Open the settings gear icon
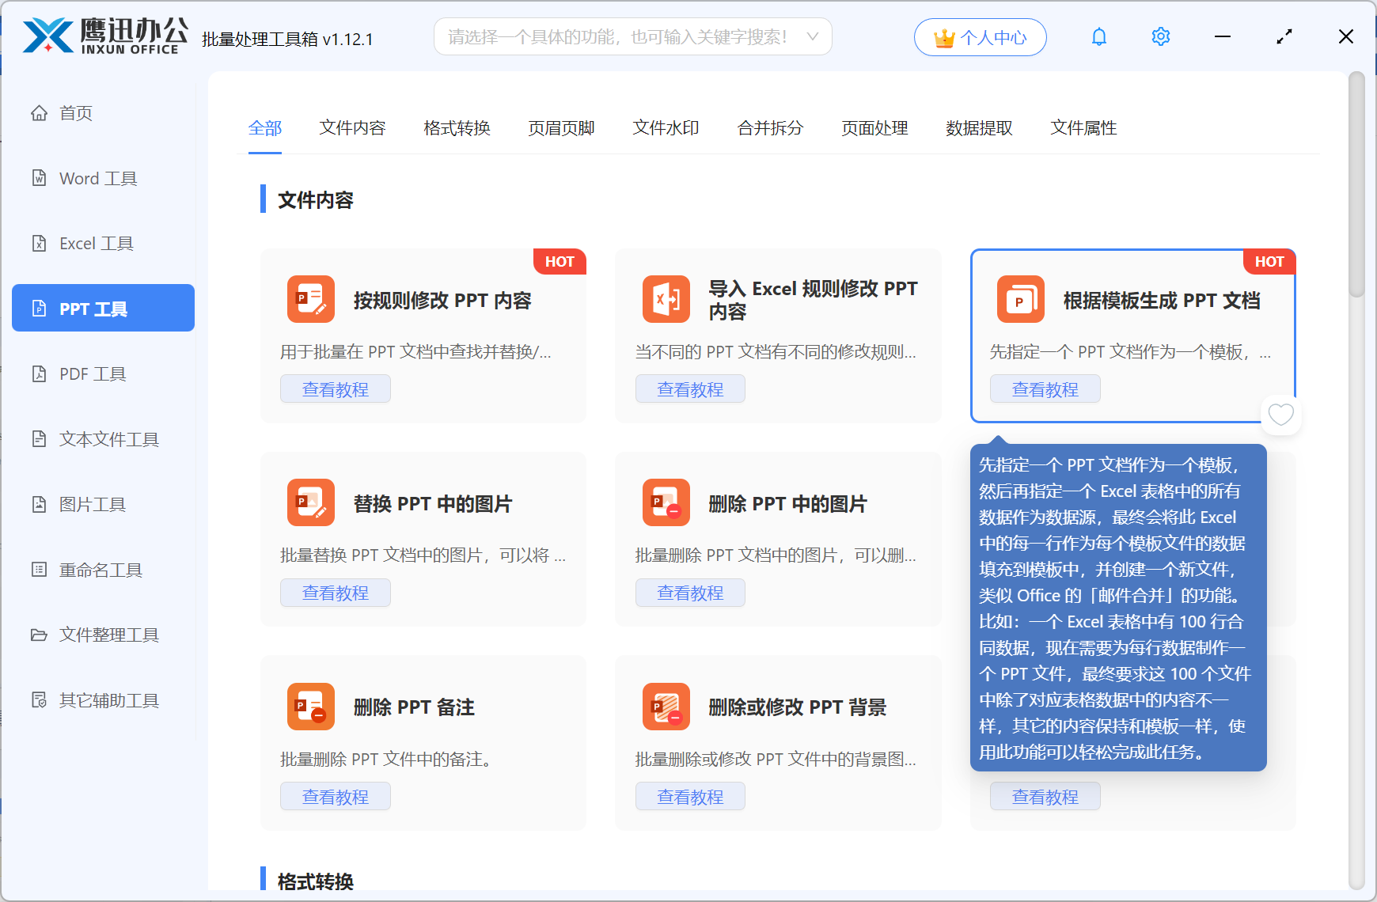 click(x=1160, y=36)
